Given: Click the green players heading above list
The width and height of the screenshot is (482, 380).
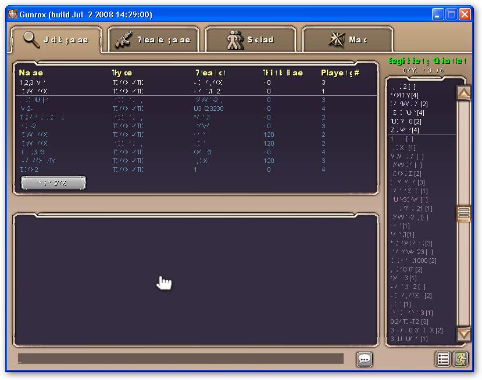Looking at the screenshot, I should point(427,60).
